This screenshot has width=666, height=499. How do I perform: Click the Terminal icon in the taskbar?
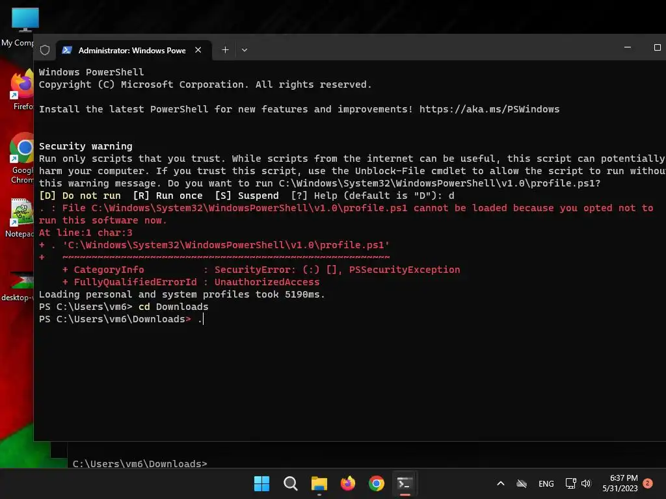[x=405, y=483]
